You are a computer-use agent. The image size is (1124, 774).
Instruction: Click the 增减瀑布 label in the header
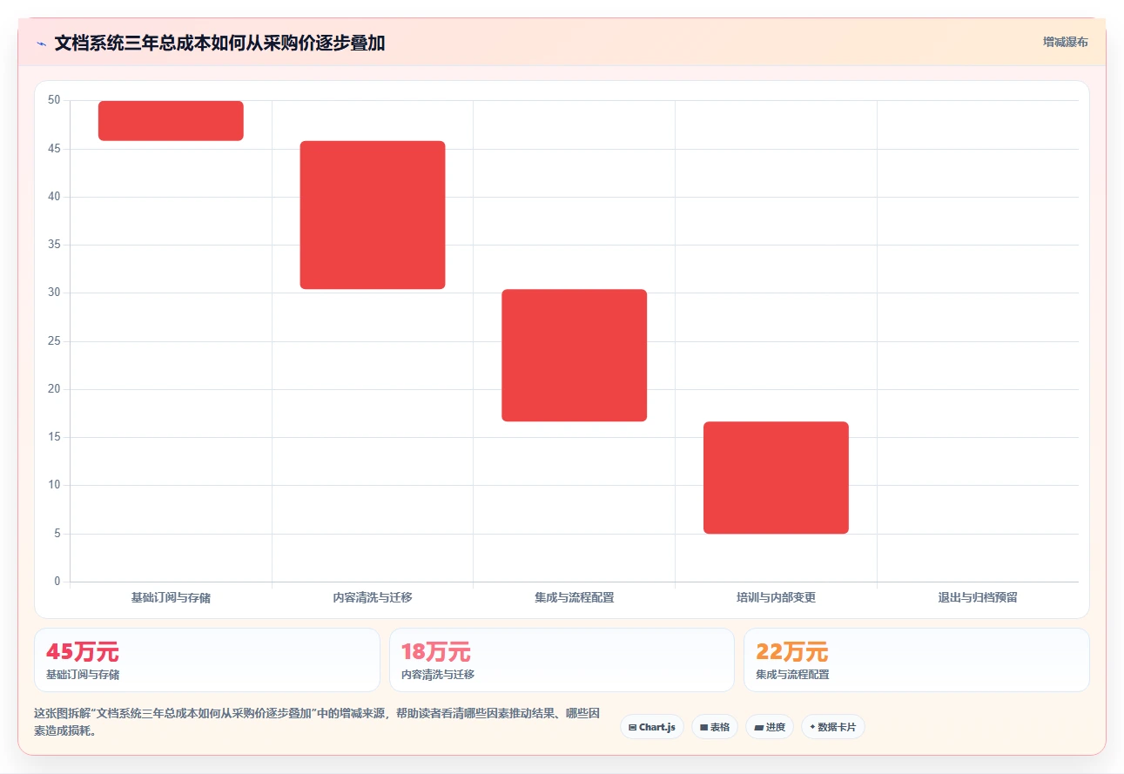click(x=1066, y=42)
